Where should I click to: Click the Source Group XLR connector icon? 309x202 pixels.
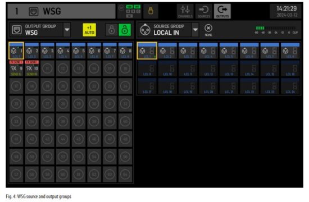[x=146, y=30]
